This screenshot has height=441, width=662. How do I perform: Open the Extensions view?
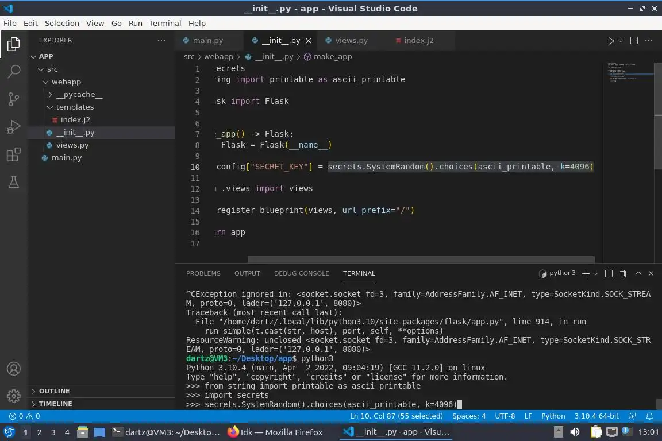[14, 154]
